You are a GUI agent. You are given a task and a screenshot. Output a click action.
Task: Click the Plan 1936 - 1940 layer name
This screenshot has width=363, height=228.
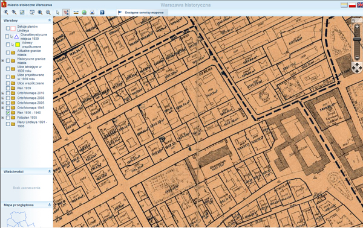point(29,113)
